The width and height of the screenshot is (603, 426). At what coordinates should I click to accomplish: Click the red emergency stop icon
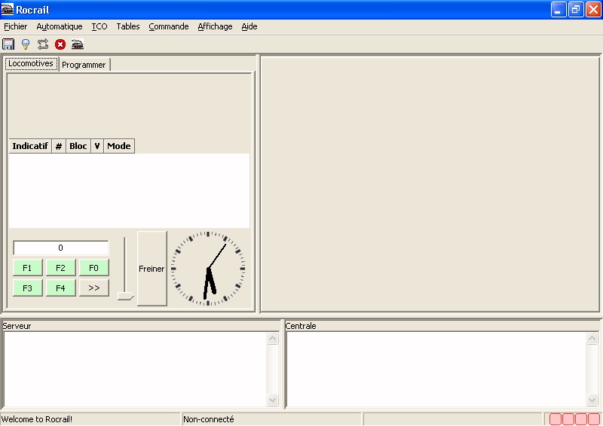(x=60, y=44)
